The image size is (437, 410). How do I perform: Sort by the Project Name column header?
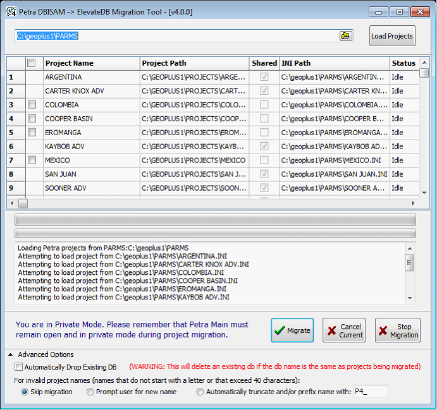[x=91, y=63]
